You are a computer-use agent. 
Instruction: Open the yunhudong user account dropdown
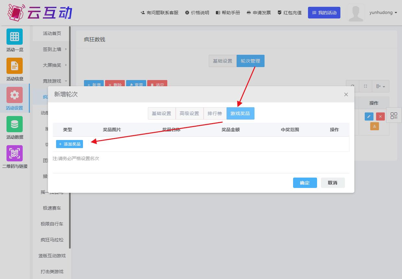pos(383,13)
